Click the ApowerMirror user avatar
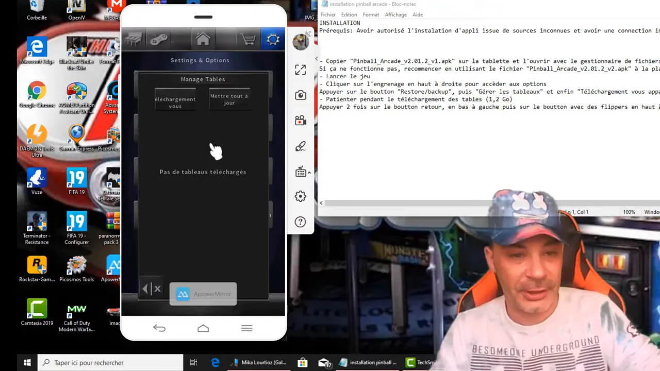The image size is (660, 371). point(301,42)
